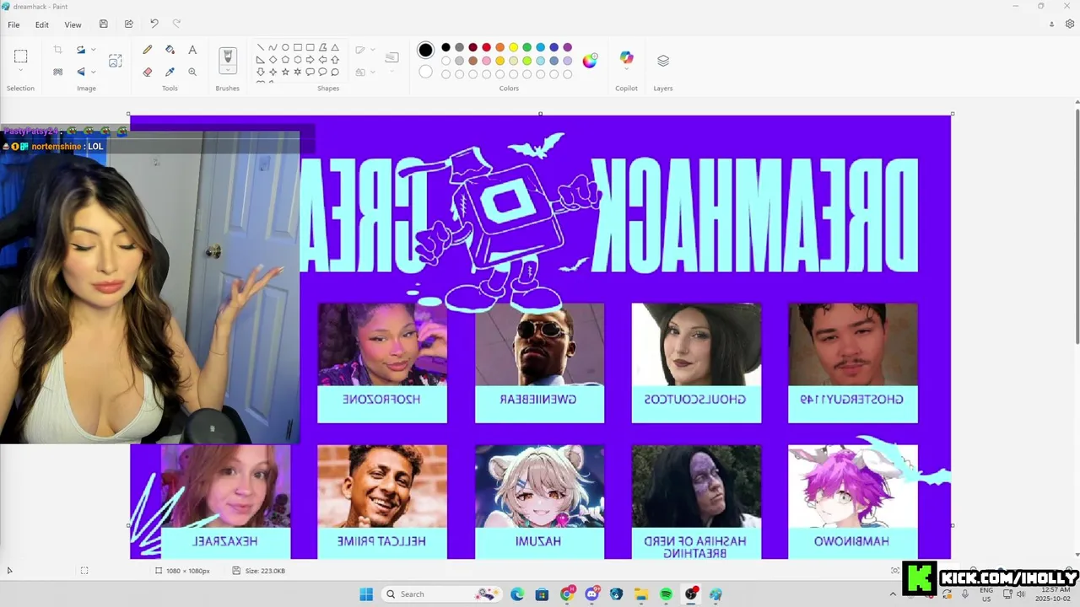
Task: Expand the Rotate options arrow
Action: 93,50
